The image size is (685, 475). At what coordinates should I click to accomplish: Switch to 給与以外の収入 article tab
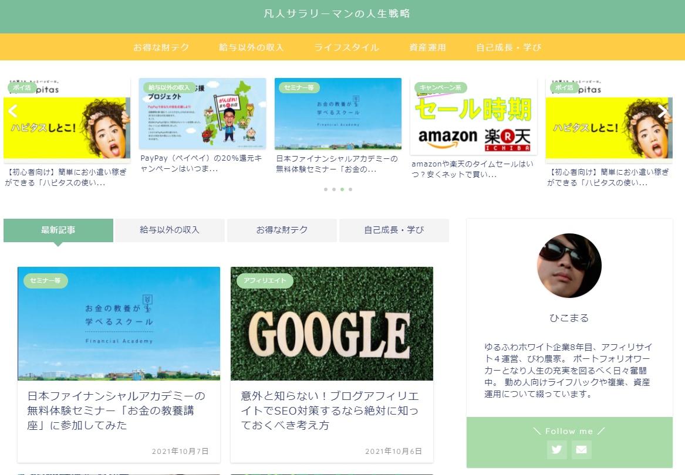(170, 230)
